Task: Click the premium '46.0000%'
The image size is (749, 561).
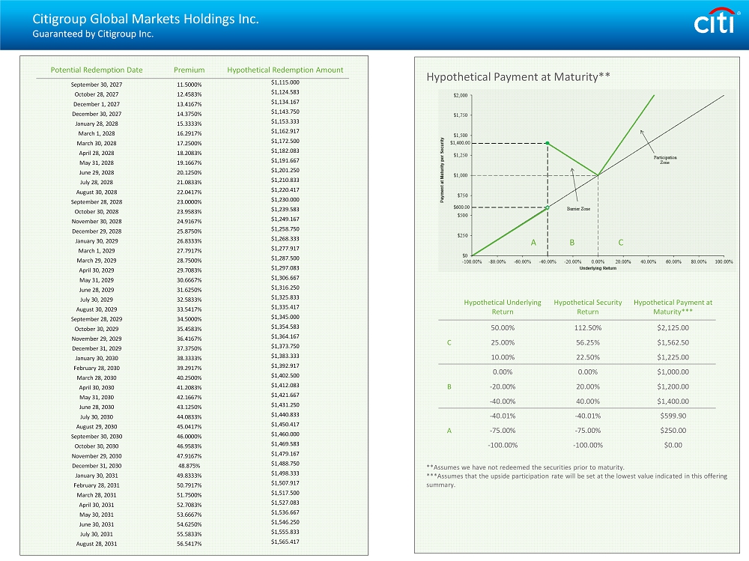Action: click(189, 436)
